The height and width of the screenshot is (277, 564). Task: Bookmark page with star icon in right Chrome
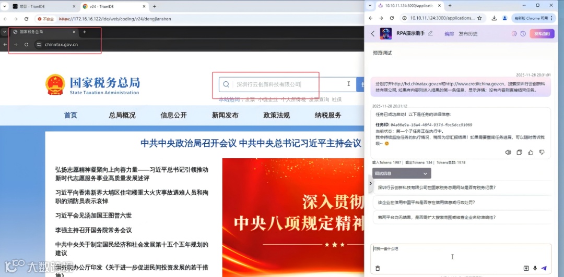coord(479,18)
